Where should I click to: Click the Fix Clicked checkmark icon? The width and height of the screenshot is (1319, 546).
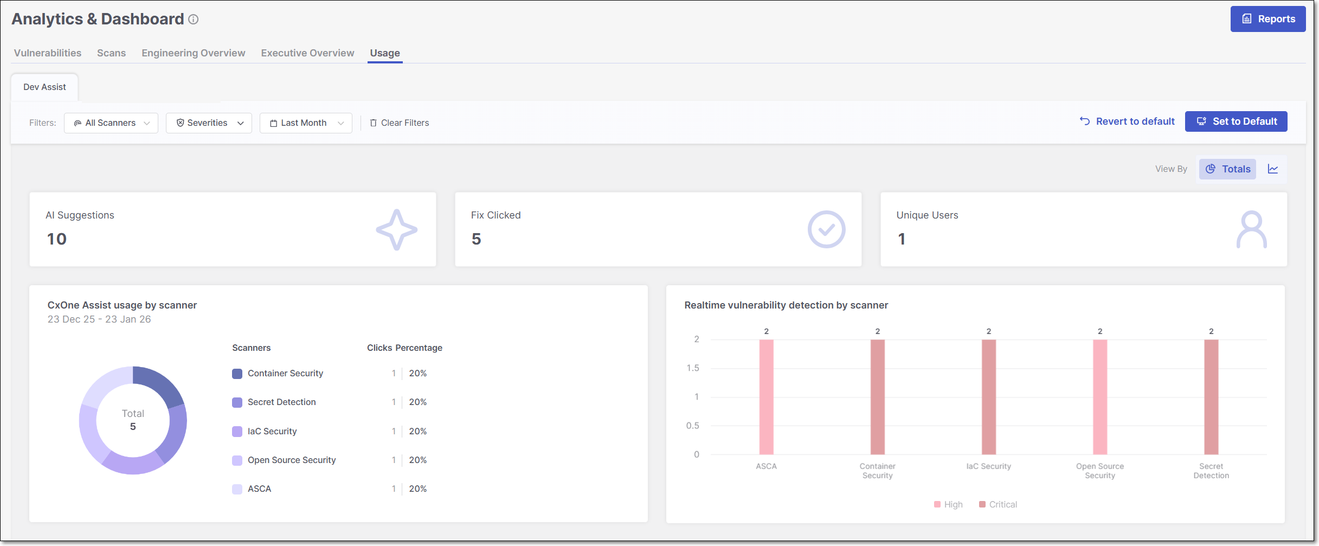[x=826, y=230]
